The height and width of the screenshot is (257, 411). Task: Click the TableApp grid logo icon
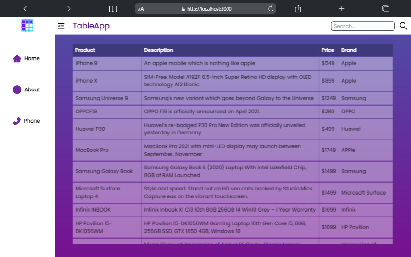click(28, 26)
